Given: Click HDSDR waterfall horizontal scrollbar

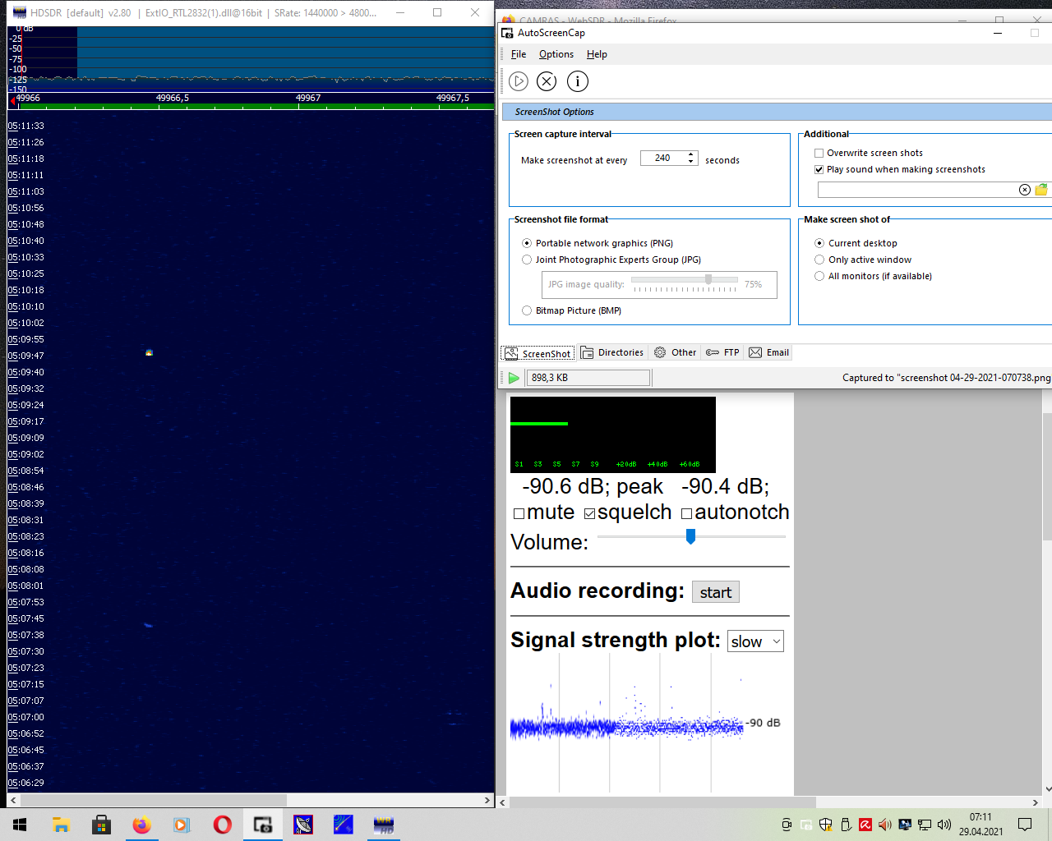Looking at the screenshot, I should click(154, 800).
